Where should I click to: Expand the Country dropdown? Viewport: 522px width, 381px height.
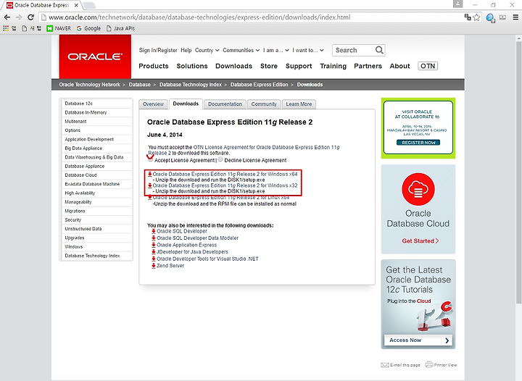coord(207,50)
